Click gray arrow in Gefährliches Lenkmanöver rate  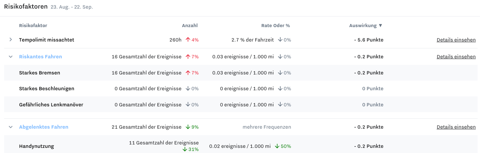click(x=280, y=105)
